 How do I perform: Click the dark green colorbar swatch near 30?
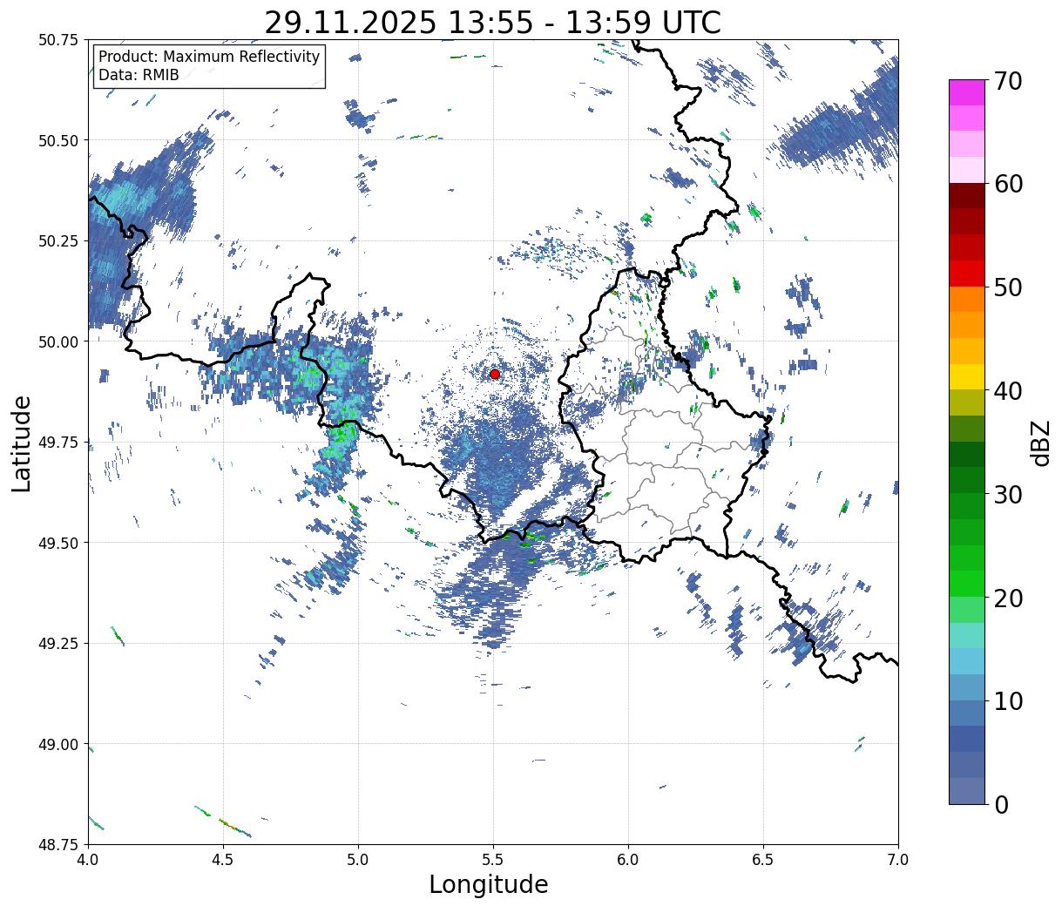[x=967, y=480]
